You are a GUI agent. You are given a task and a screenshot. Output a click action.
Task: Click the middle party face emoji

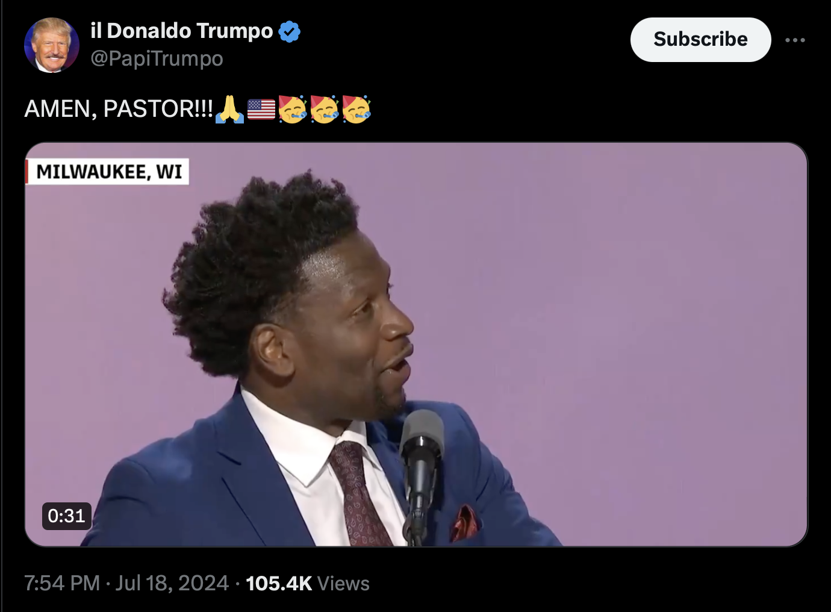tap(325, 109)
